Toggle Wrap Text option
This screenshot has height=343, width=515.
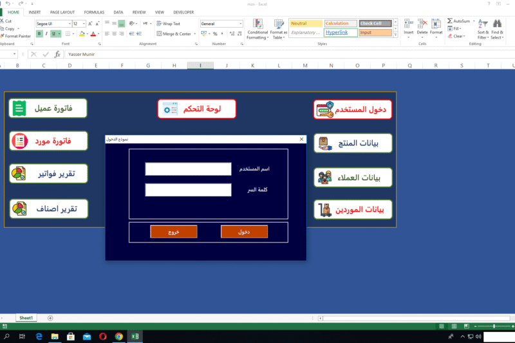click(x=158, y=24)
